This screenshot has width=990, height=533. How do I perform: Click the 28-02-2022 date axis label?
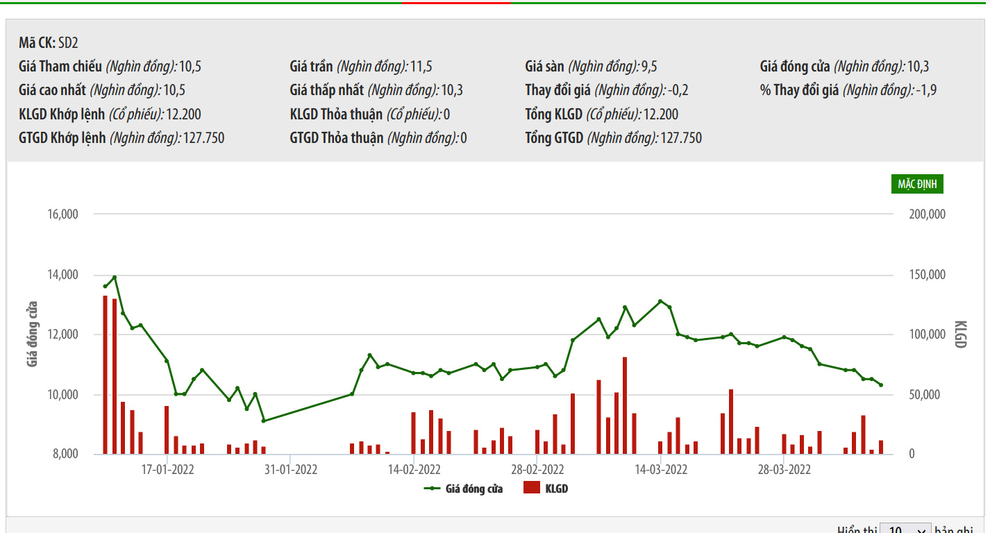point(537,469)
